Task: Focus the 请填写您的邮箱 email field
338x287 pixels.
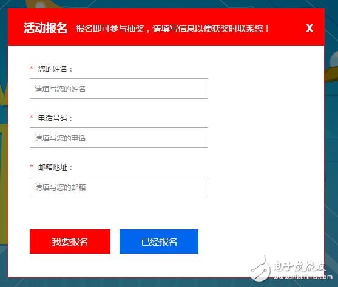Action: click(x=119, y=187)
